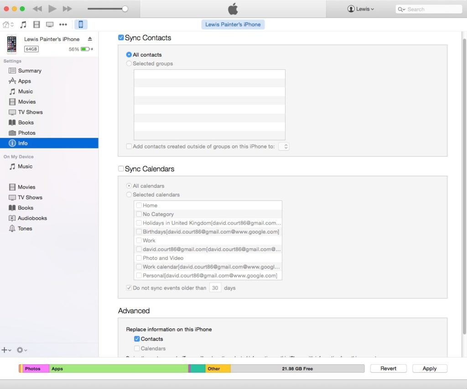Viewport: 467px width, 389px height.
Task: Switch to the Music library icon
Action: 23,25
